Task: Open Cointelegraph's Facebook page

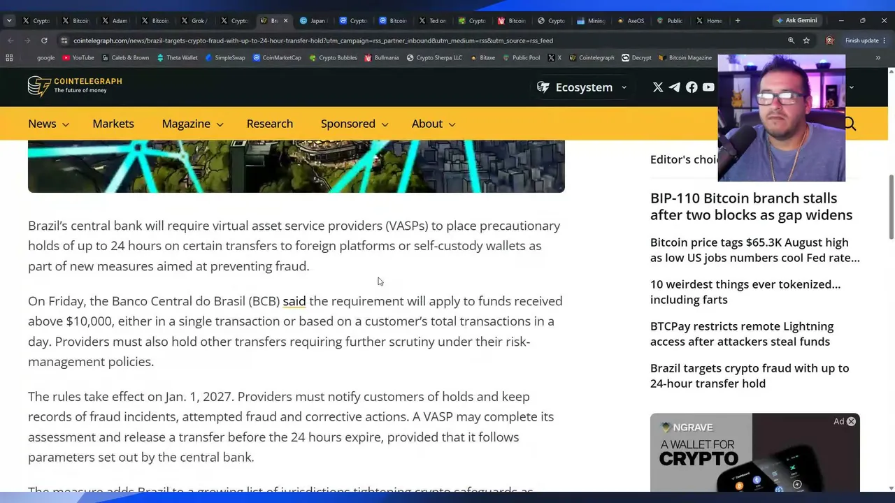Action: coord(692,87)
